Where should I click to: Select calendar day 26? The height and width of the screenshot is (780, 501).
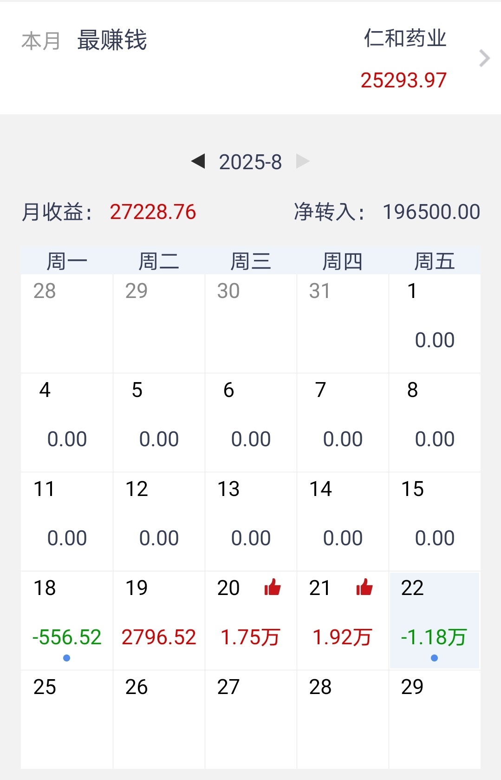pos(159,720)
